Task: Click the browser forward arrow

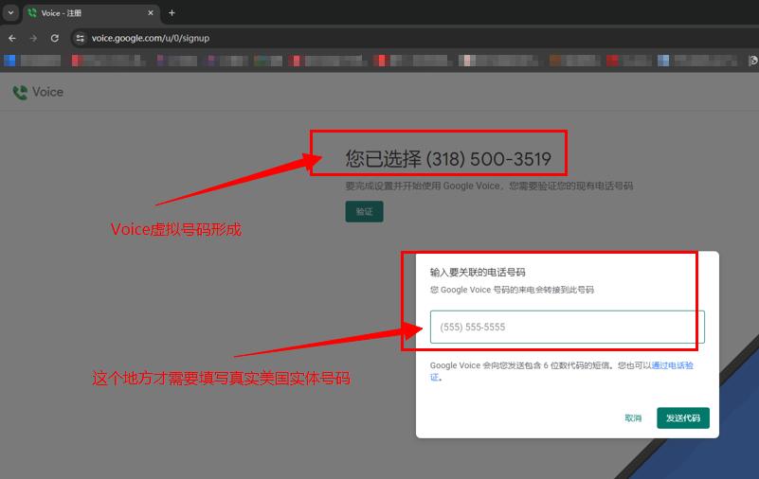Action: tap(33, 38)
